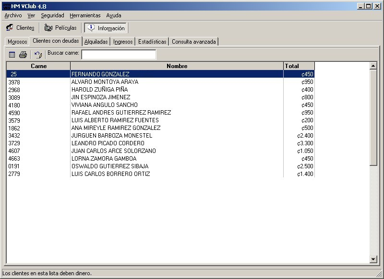Click carne number 1862
This screenshot has width=384, height=279.
point(14,128)
